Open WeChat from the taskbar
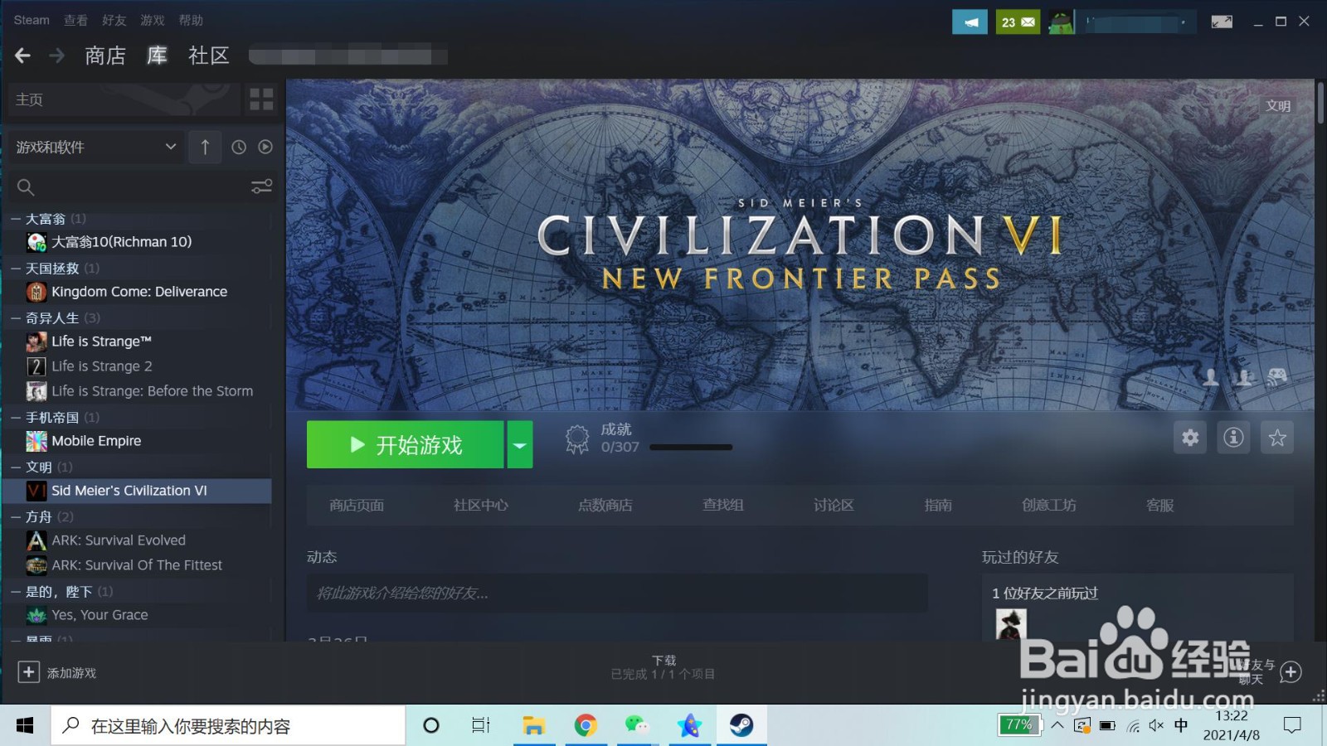 pos(637,726)
